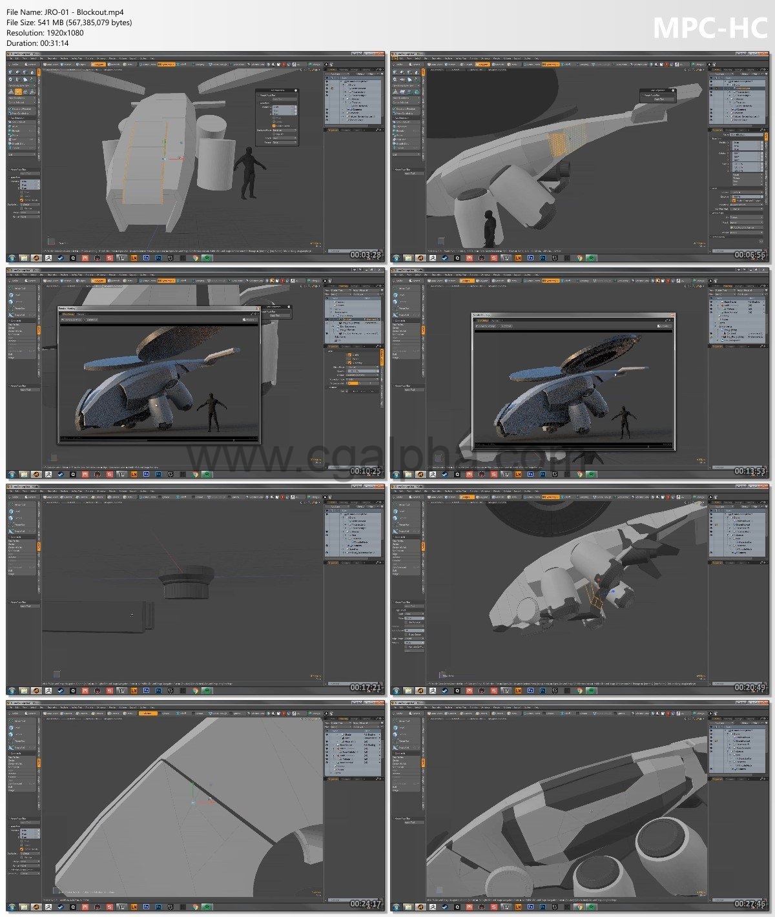Select the orange Polygons mode button in the 00:03:28 frame

pos(98,65)
